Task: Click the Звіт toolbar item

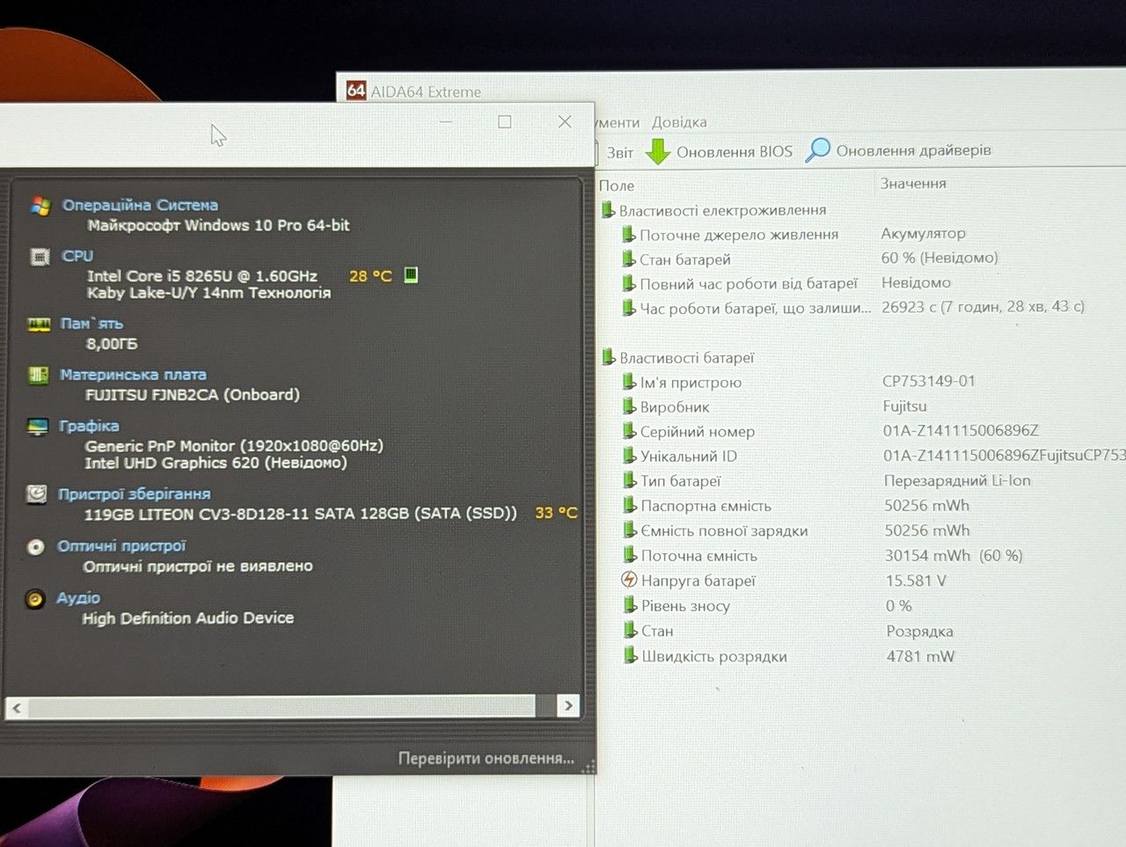Action: tap(620, 152)
